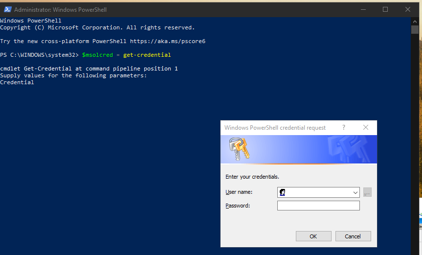Click the 'Enter your credentials.' message
Viewport: 422px width, 255px height.
(x=252, y=177)
